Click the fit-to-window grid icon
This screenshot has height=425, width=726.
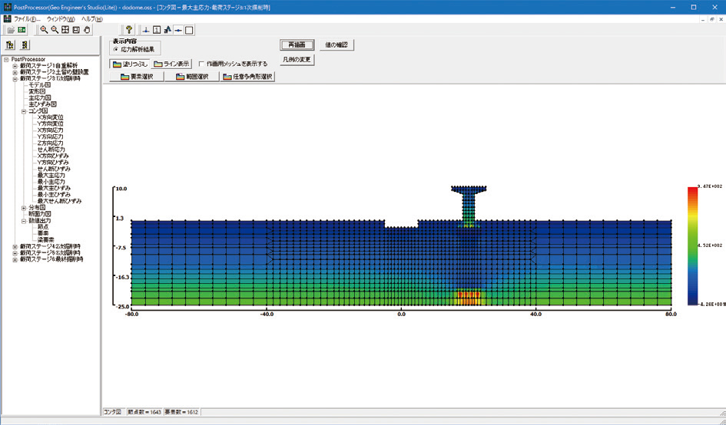(x=65, y=30)
